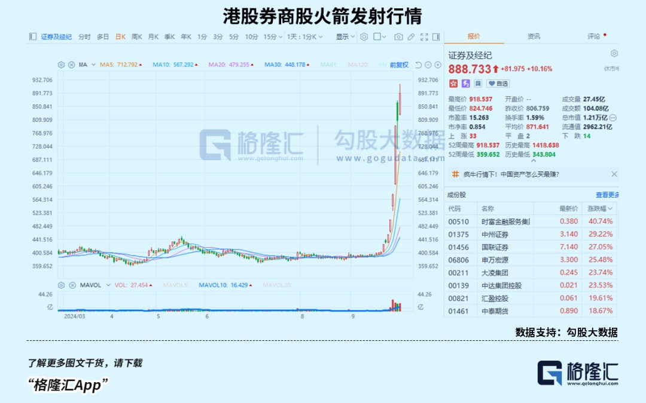Select the 1分 minute interval

[202, 36]
